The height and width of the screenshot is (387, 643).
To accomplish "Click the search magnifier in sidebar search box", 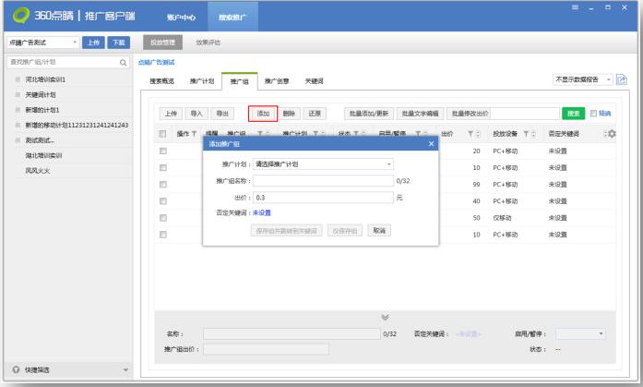I will coord(124,63).
